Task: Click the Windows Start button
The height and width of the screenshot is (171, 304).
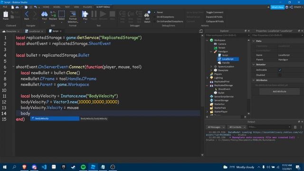Action: [4, 167]
